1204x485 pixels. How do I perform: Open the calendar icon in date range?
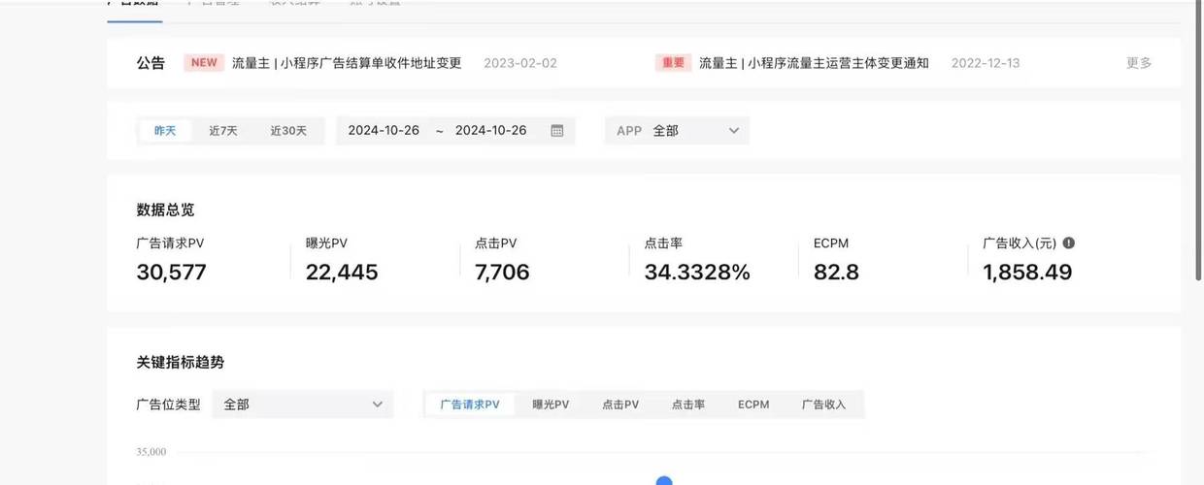pyautogui.click(x=557, y=131)
